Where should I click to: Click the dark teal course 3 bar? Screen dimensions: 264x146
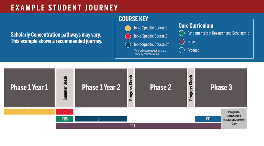coord(101,119)
